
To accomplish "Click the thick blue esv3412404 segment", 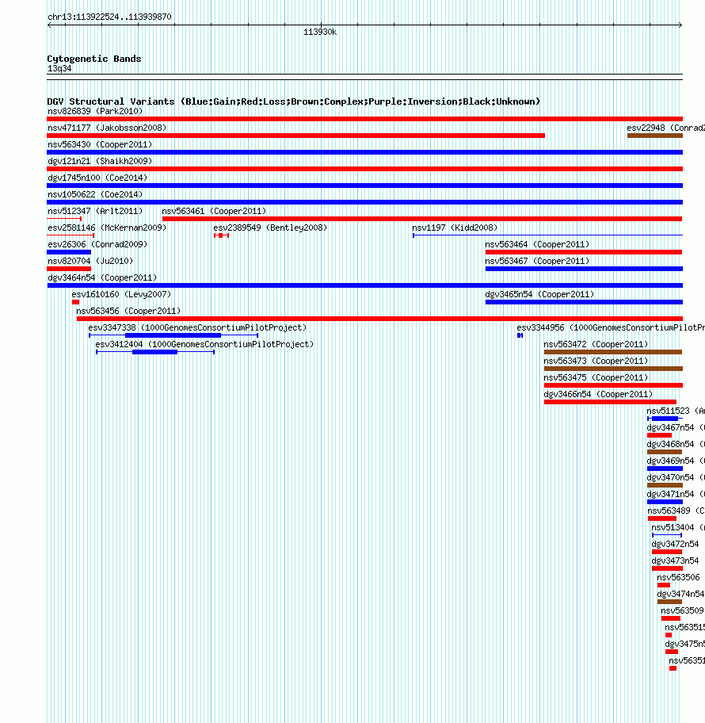I will 154,352.
